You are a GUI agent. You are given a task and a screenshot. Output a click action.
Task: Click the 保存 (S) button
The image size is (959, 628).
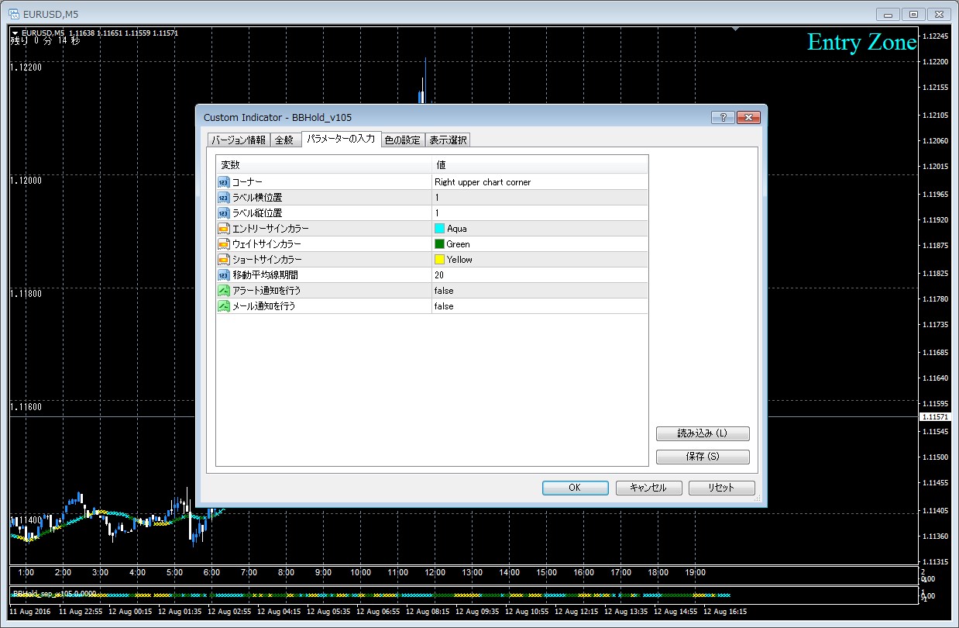point(703,457)
